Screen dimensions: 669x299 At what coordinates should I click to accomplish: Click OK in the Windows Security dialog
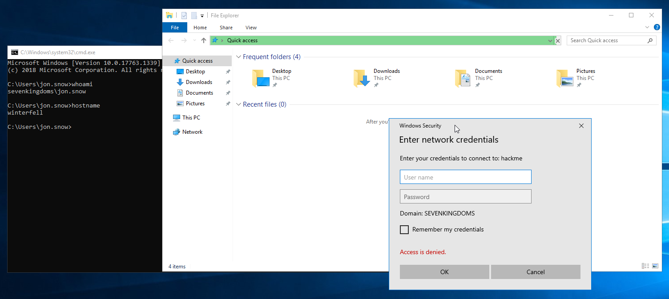(444, 272)
